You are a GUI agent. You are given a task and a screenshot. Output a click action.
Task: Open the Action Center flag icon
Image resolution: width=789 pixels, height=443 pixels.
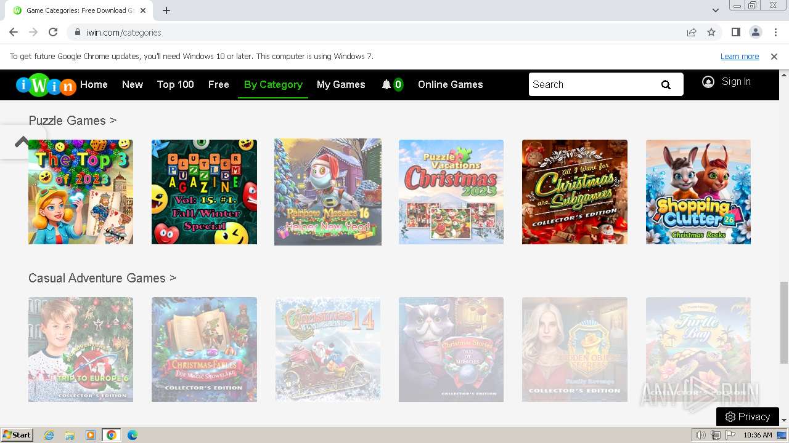click(730, 435)
